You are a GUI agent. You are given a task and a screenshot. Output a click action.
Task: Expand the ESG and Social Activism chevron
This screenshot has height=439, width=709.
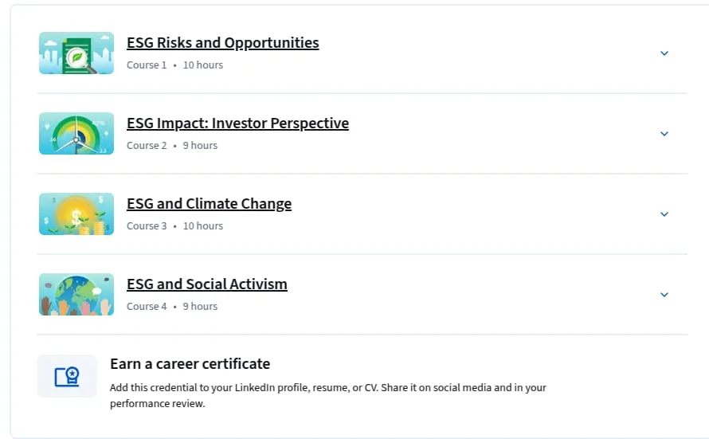[x=664, y=295]
